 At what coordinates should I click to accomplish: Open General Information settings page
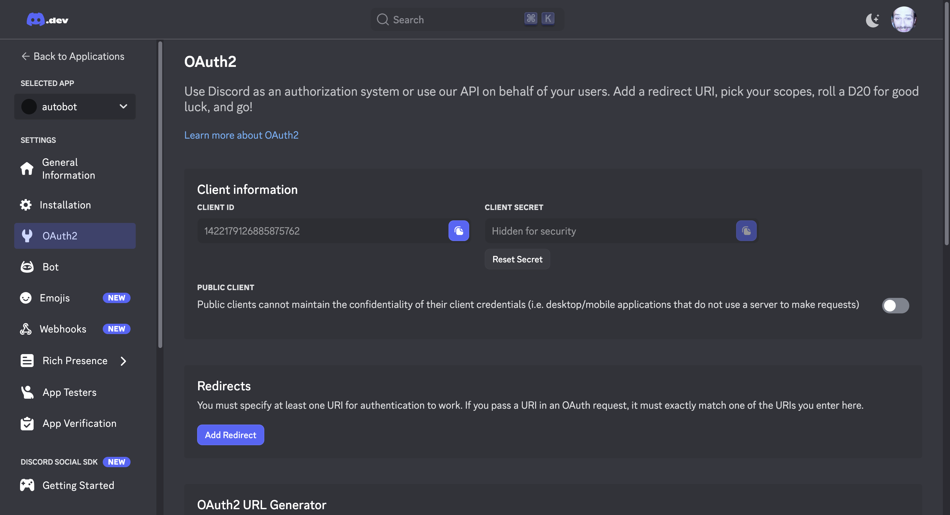[75, 169]
